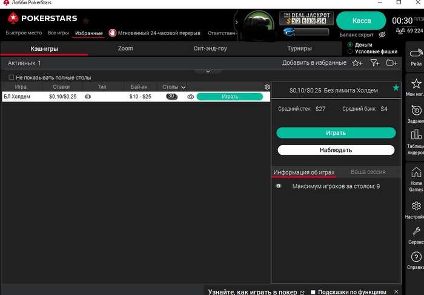Image resolution: width=424 pixels, height=295 pixels.
Task: Click the 30 tables badge
Action: tap(171, 96)
